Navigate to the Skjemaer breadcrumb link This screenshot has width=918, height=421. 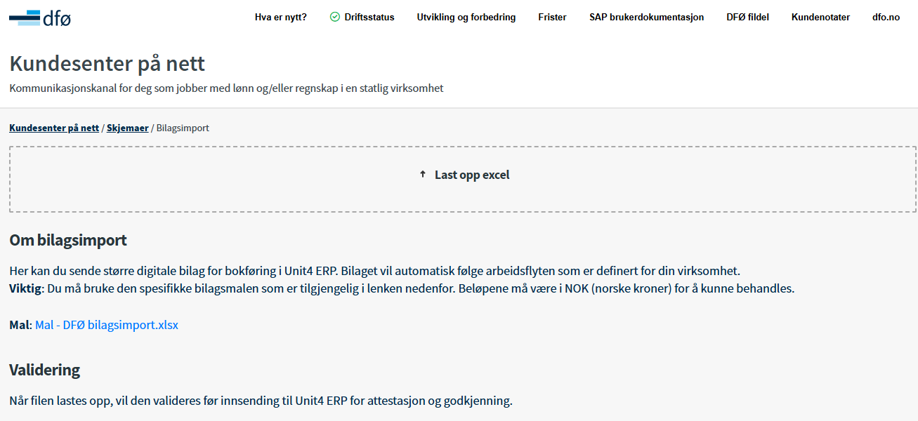pos(128,128)
